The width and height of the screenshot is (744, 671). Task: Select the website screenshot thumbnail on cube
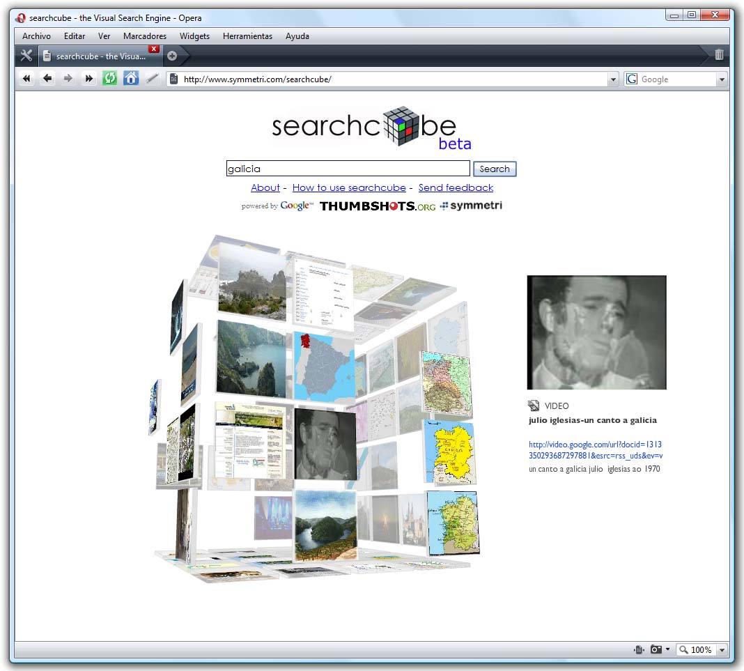click(x=249, y=440)
